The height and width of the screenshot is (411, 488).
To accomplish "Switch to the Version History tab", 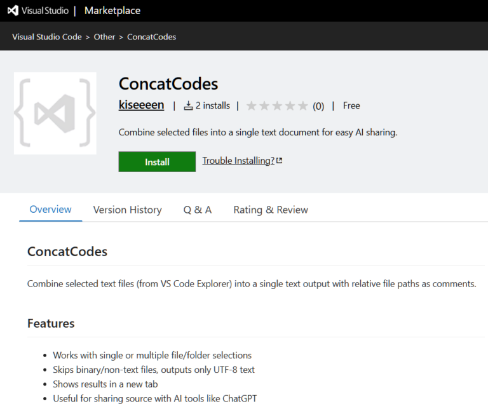I will point(127,210).
